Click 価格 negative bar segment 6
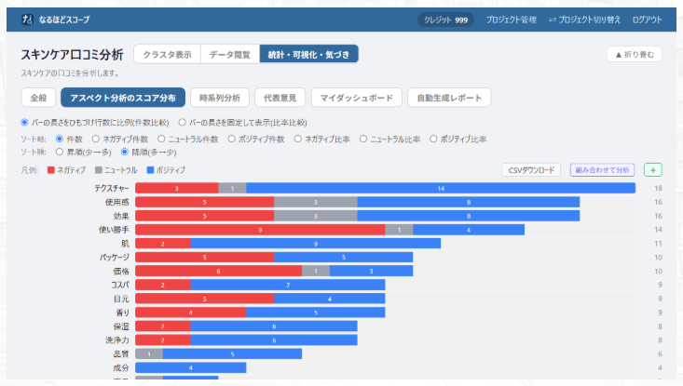 (218, 272)
